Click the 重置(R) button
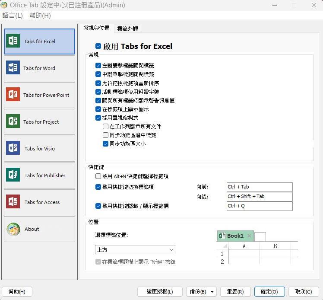This screenshot has height=300, width=323. 235,292
